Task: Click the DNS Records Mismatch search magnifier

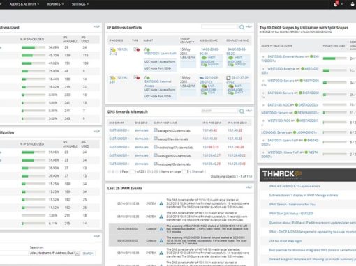Action: click(x=242, y=111)
